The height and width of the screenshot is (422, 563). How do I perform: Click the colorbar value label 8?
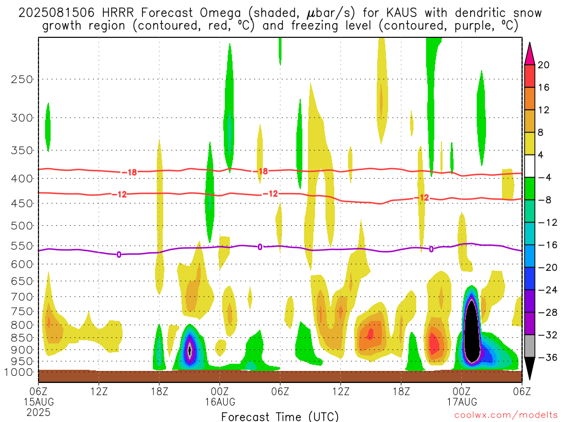541,133
